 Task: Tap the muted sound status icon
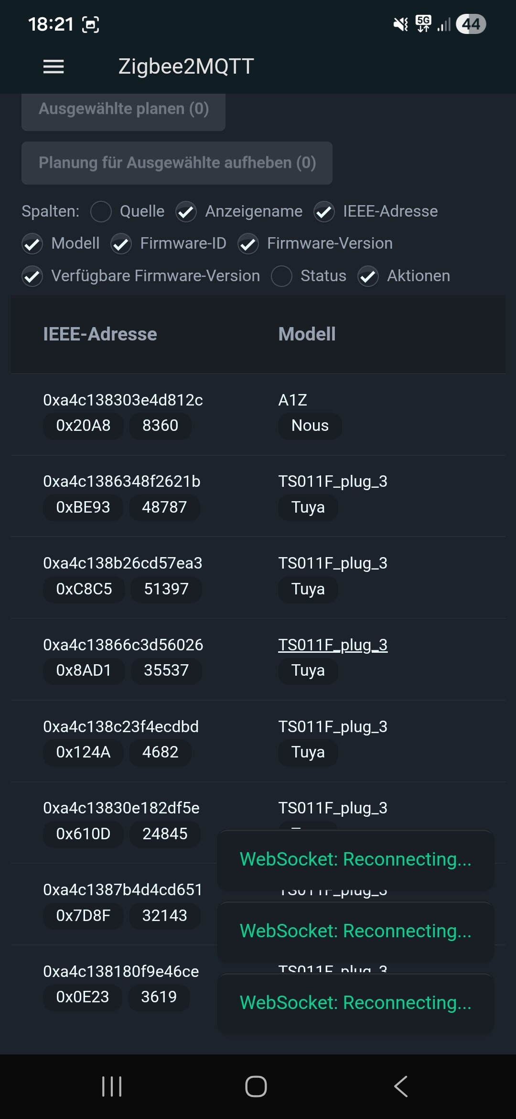[400, 24]
